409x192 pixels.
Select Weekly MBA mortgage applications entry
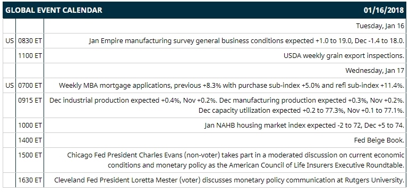[x=232, y=86]
